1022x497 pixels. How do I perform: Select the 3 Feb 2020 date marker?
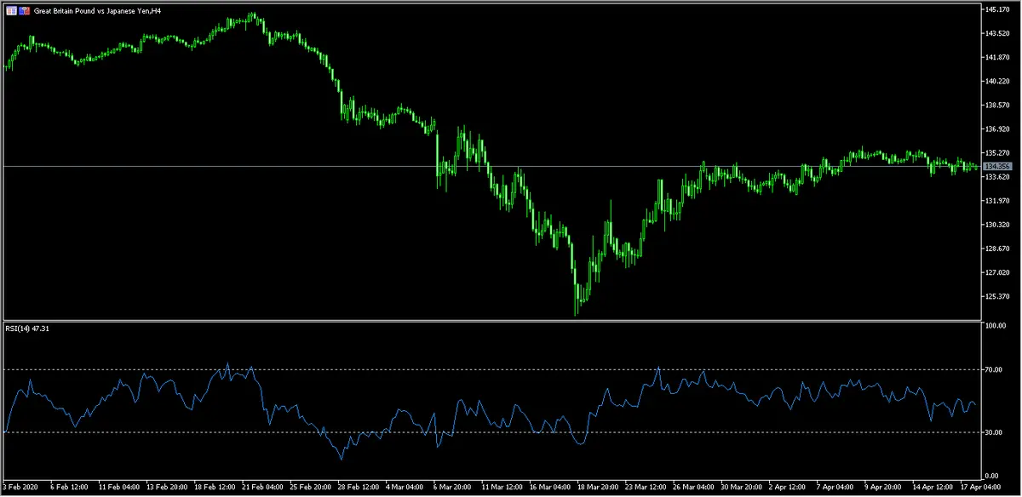coord(21,488)
